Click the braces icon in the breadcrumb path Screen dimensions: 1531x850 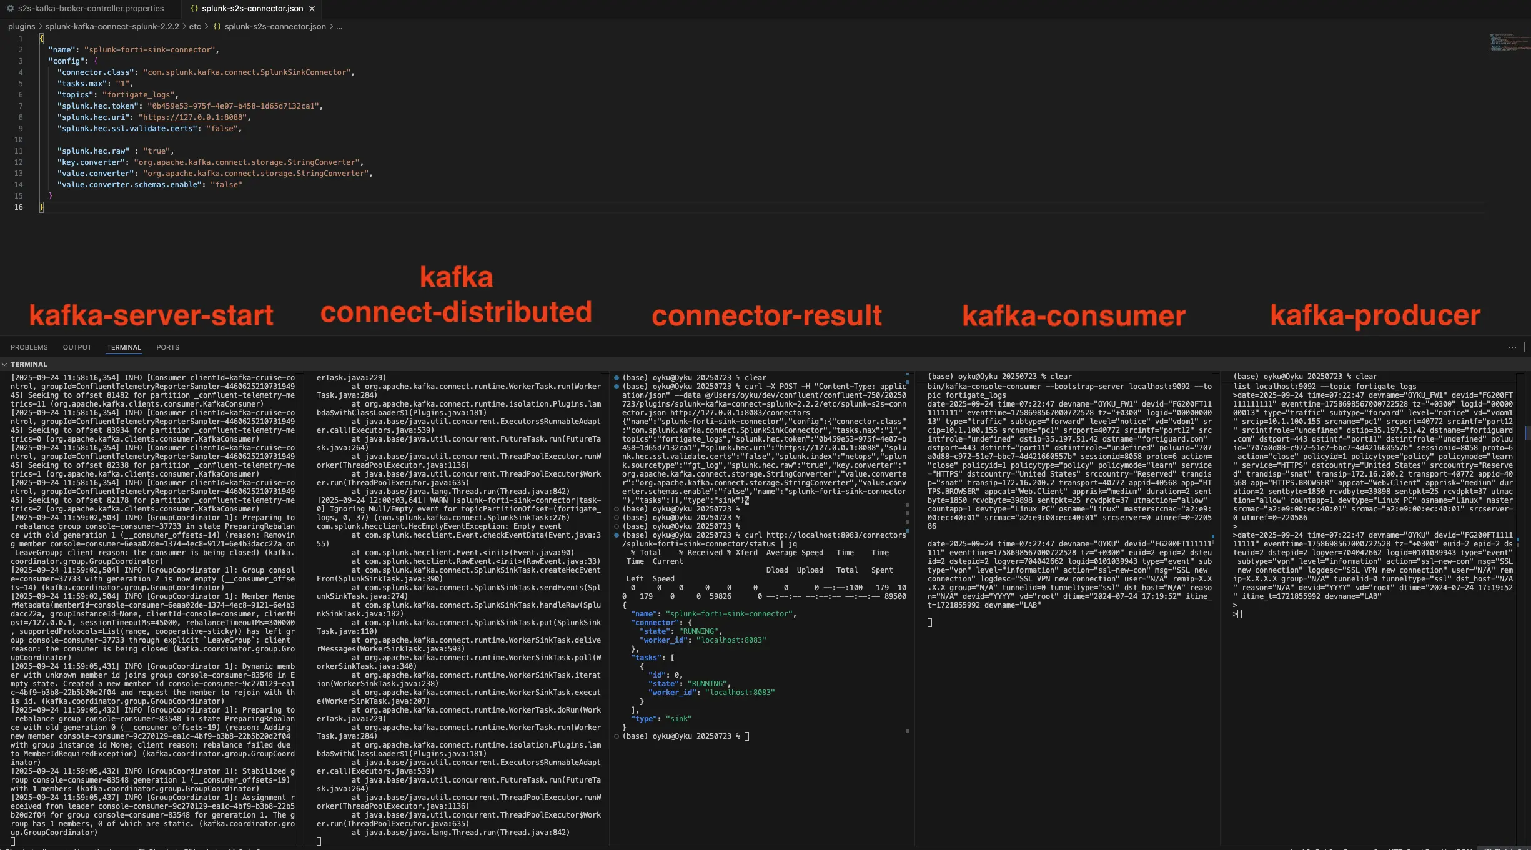(217, 27)
